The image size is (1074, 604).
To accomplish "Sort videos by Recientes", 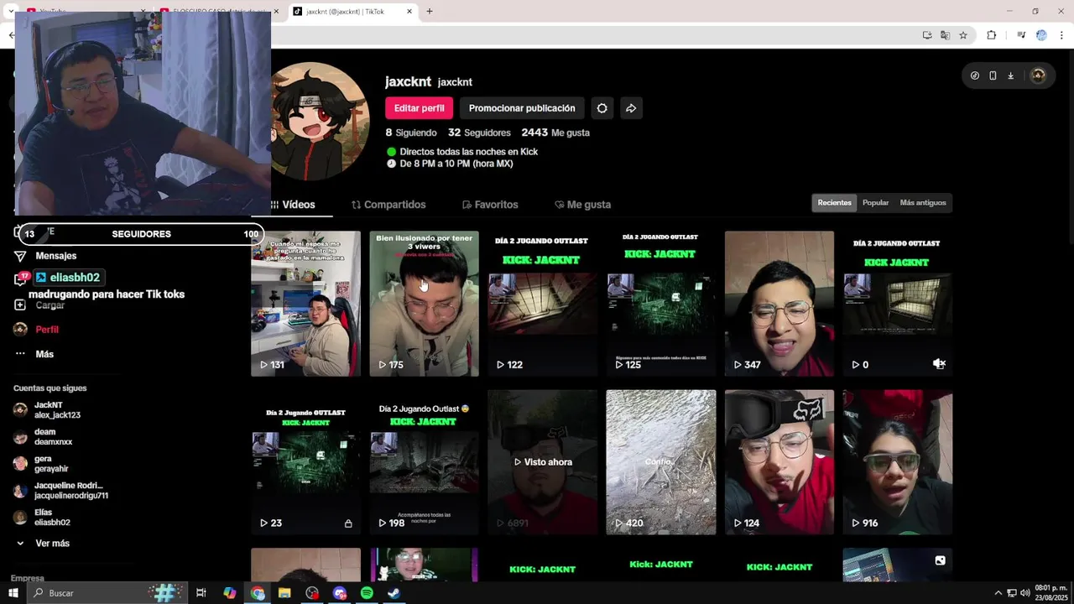I will pos(834,203).
